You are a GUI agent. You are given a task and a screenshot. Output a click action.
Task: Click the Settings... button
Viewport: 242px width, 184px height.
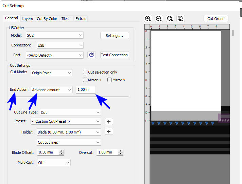pos(115,36)
